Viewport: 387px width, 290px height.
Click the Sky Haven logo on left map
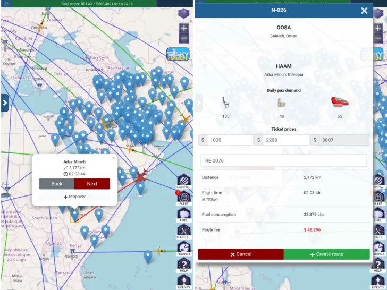coord(178,55)
